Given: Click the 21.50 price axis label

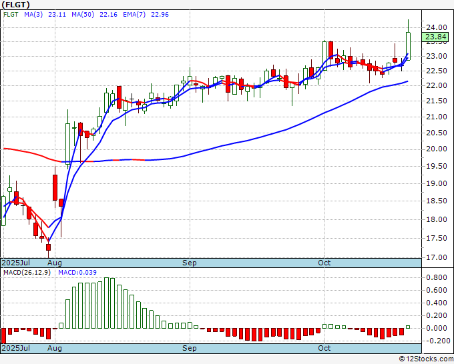Looking at the screenshot, I should pos(437,101).
